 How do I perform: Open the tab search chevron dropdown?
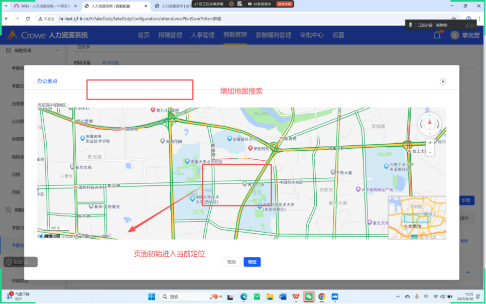click(6, 6)
